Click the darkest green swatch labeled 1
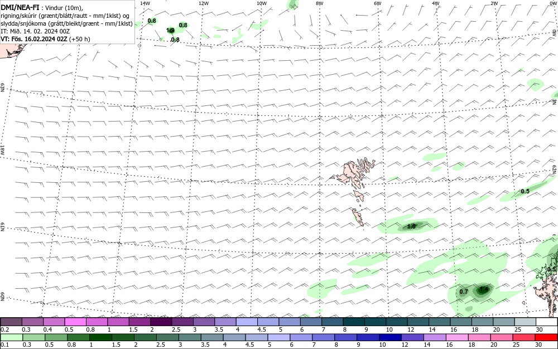The width and height of the screenshot is (558, 349). point(100,337)
